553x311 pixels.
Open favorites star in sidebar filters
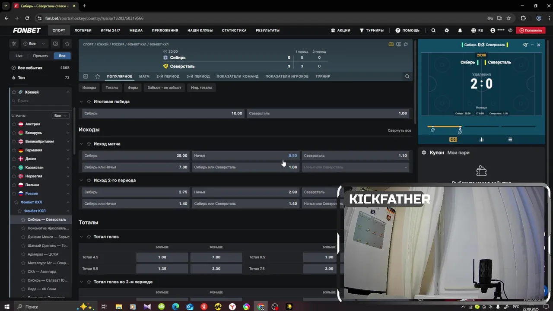coord(67,44)
